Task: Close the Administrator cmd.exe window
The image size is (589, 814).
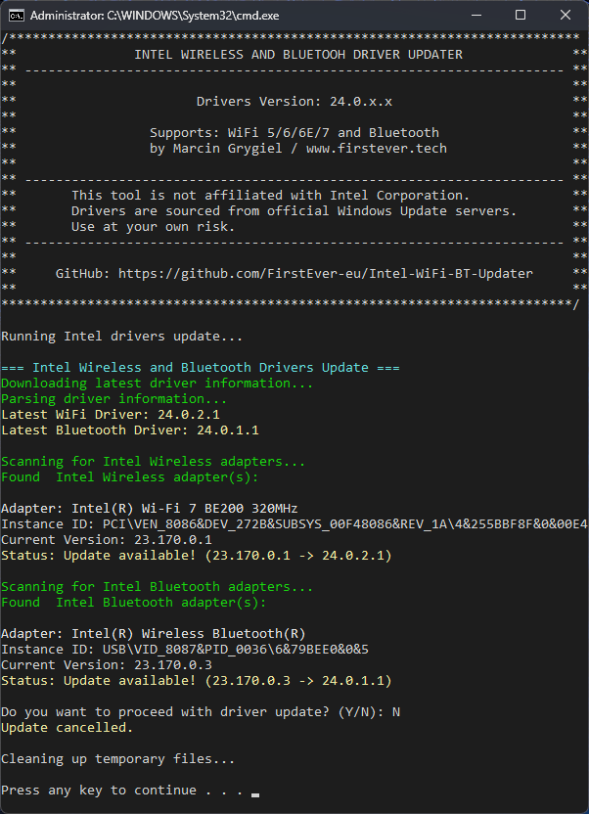Action: (x=566, y=15)
